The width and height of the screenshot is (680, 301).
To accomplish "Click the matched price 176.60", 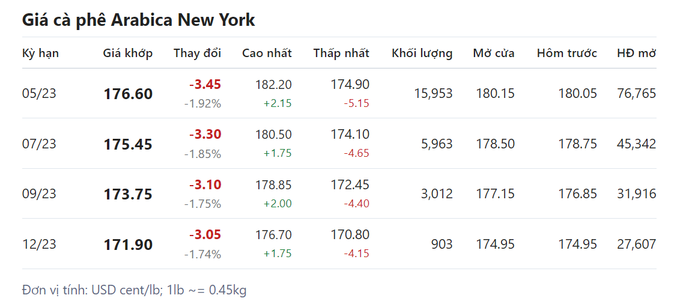I will [128, 94].
